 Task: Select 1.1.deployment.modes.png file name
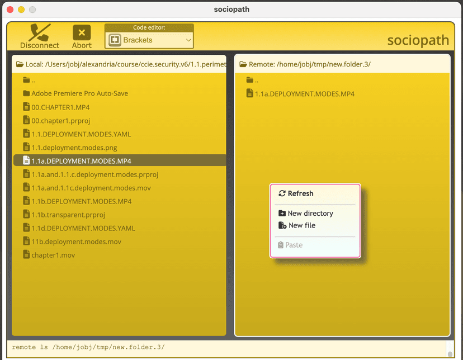tap(74, 148)
